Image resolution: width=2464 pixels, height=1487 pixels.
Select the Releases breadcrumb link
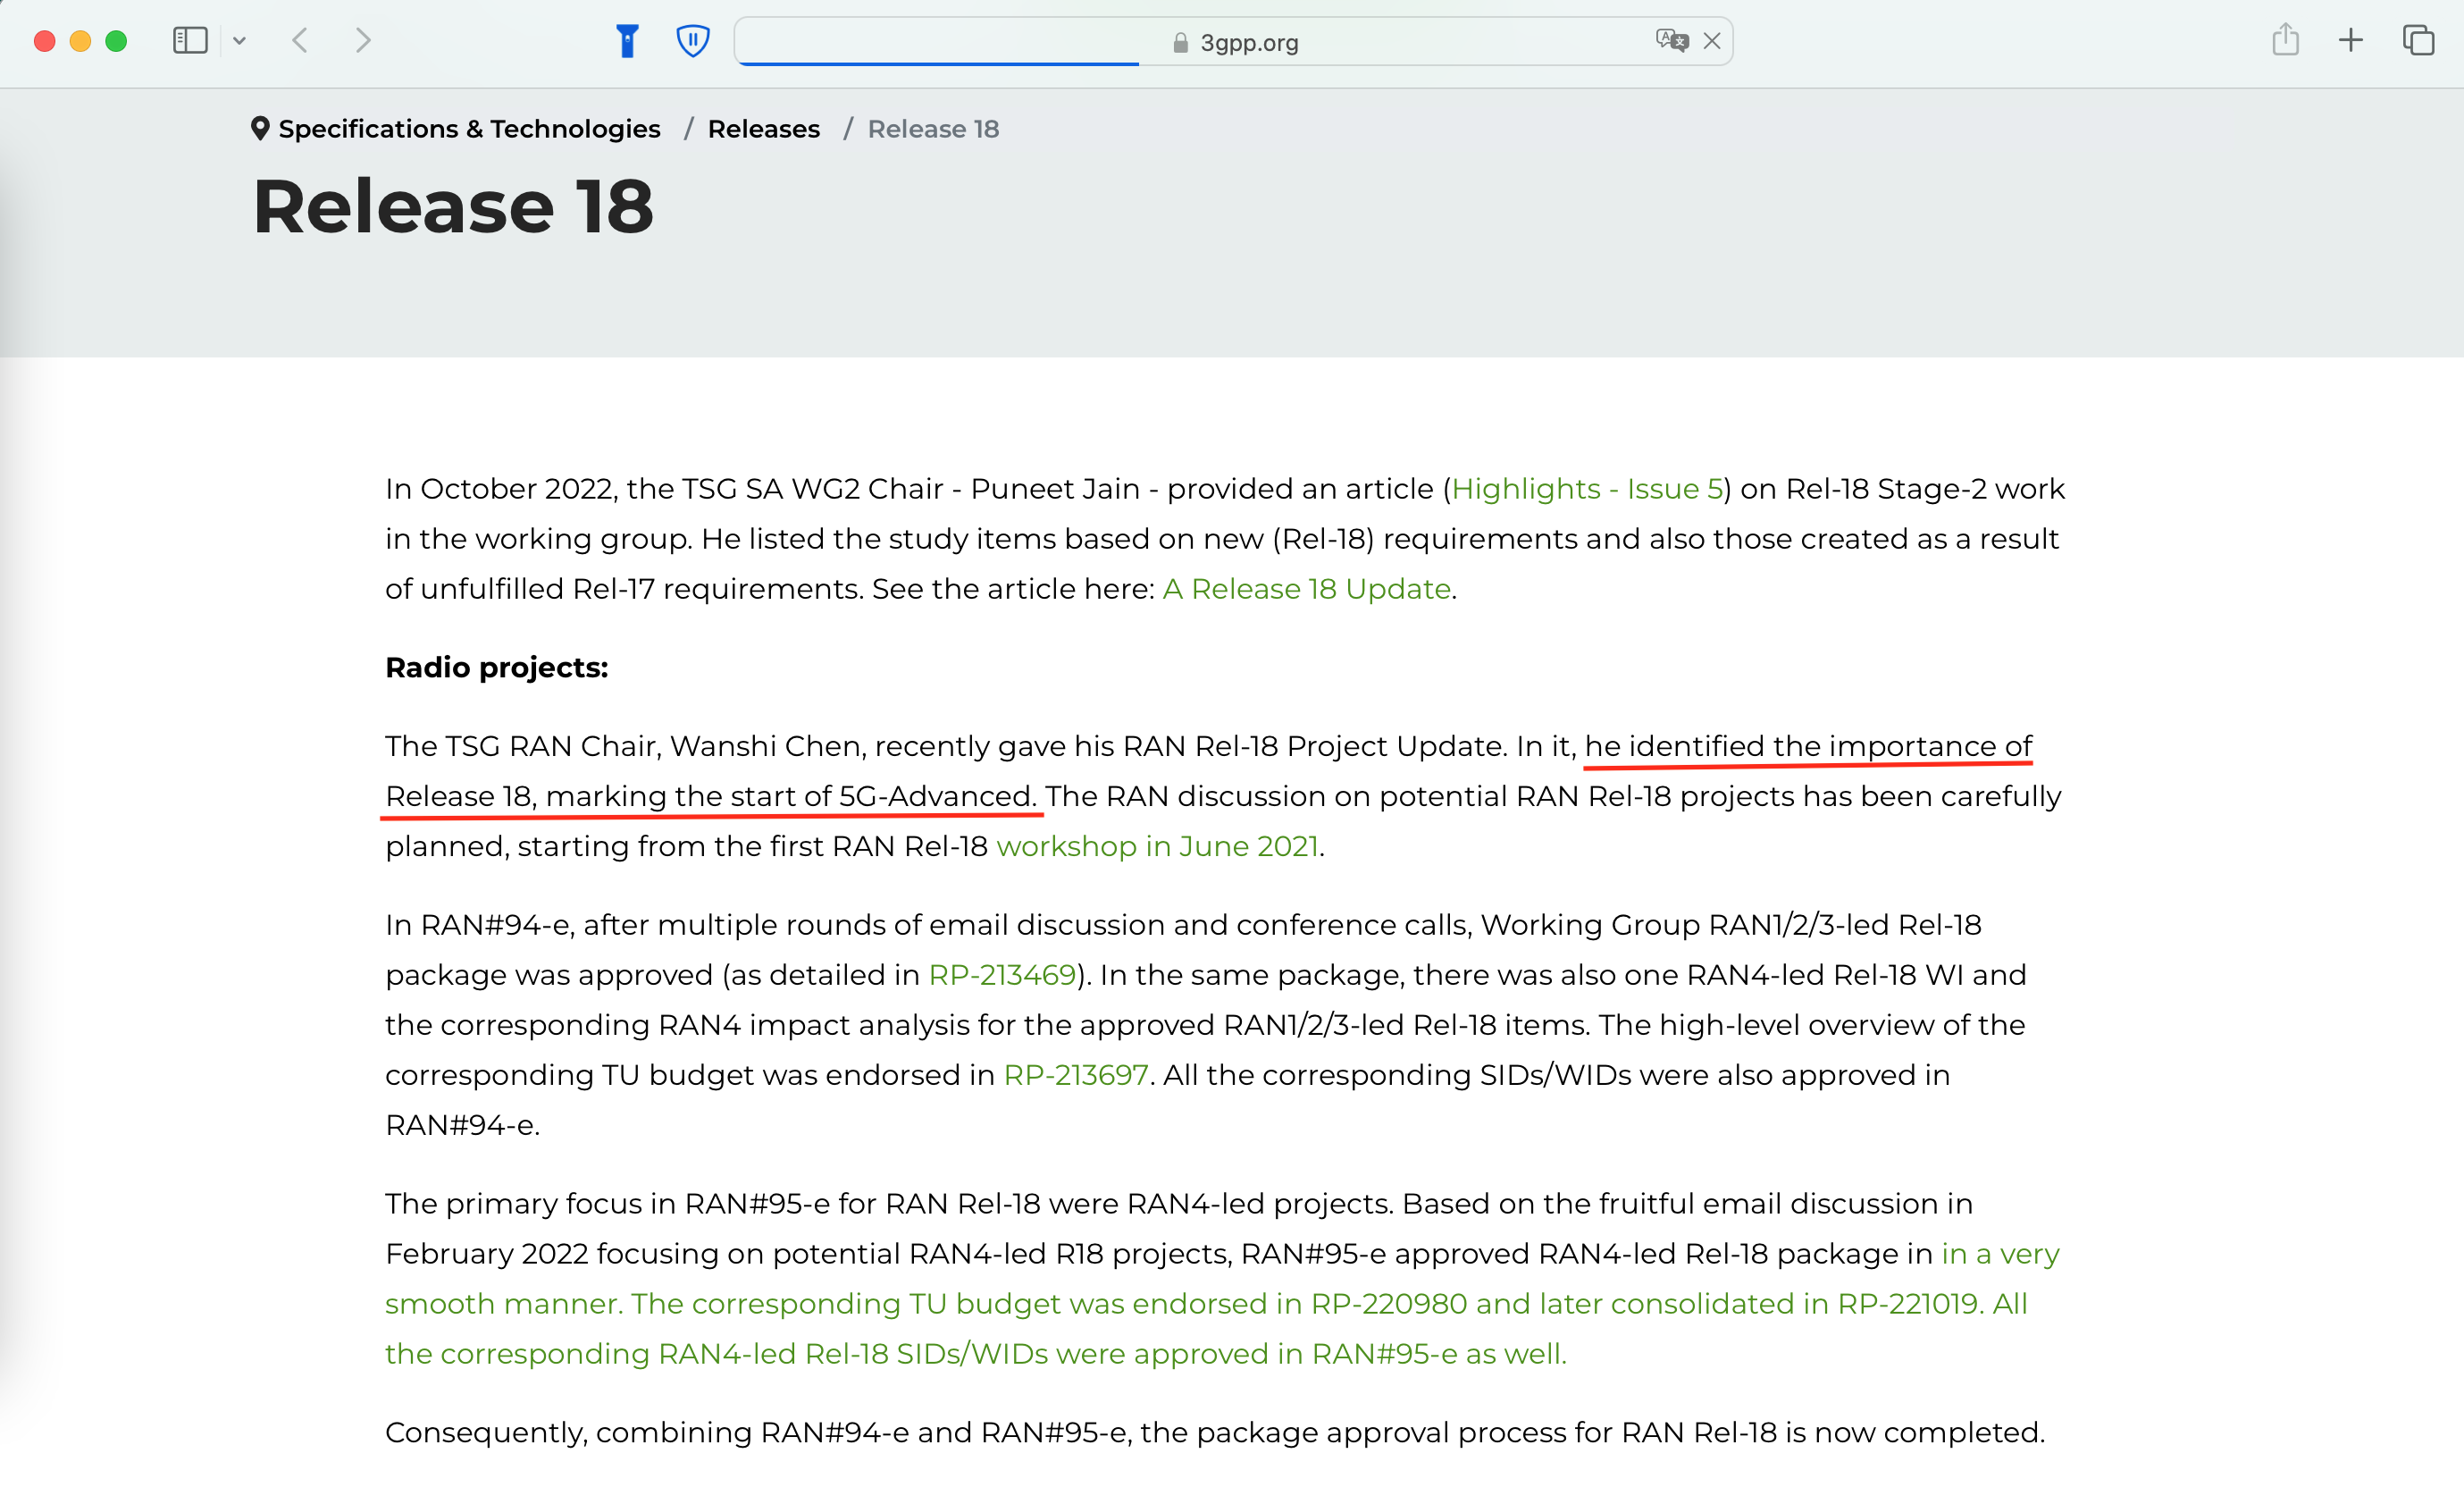tap(762, 129)
